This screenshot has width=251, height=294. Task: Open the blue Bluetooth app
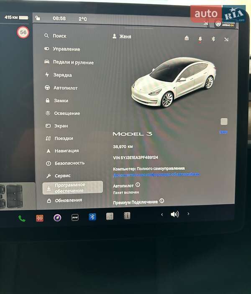pos(92,217)
